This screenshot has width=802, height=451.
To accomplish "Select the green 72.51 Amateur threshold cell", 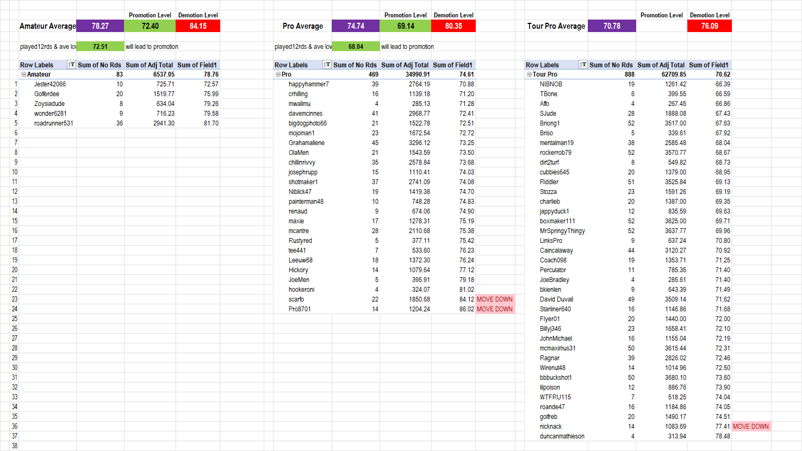I will (100, 47).
